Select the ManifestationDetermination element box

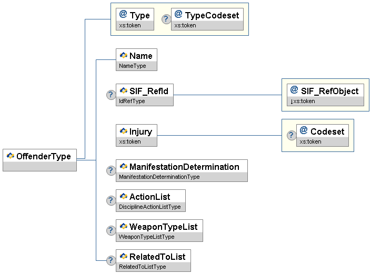point(182,170)
